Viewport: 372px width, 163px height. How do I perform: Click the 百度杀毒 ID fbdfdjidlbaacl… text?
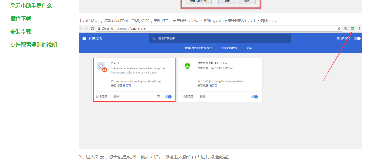[221, 81]
